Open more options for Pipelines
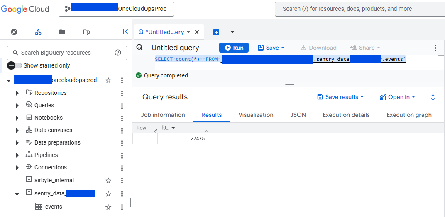 122,156
